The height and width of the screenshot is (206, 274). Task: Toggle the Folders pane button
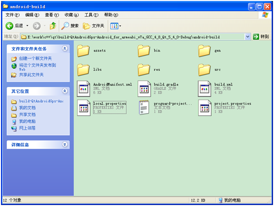click(x=93, y=26)
